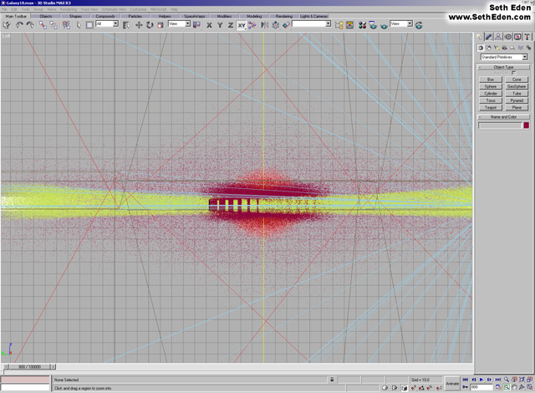Open the Standard Primitives category dropdown

click(x=502, y=57)
